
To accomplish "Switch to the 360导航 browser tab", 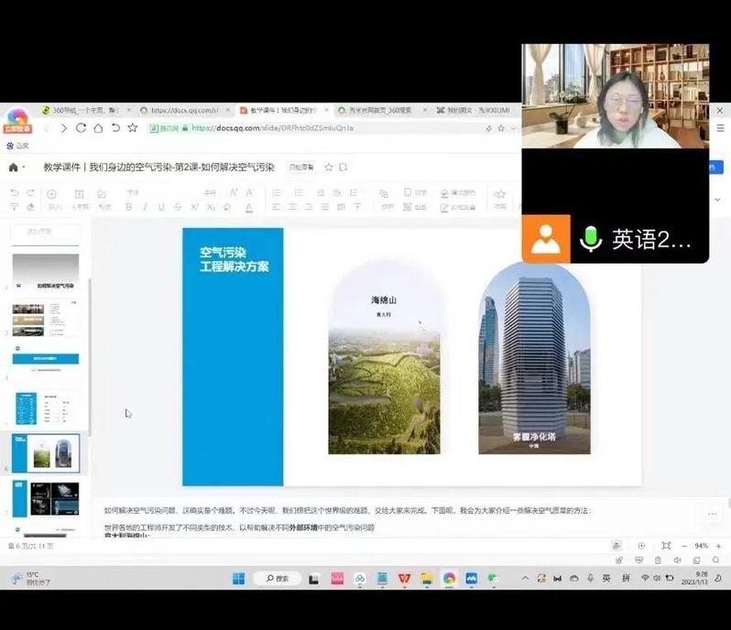I will (x=86, y=111).
